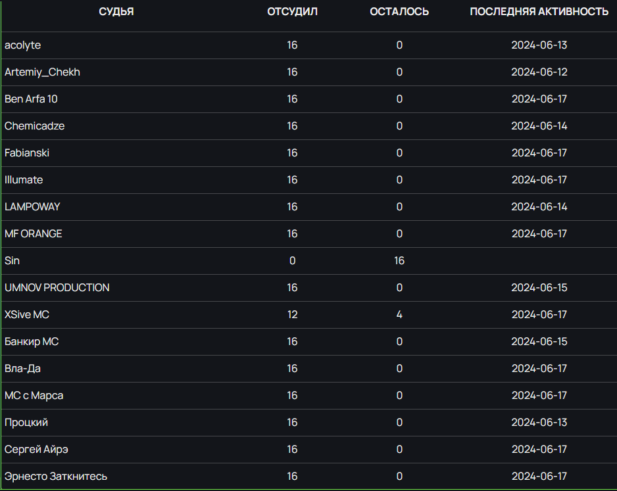Click on Банкир МС
Viewport: 617px width, 491px height.
32,342
